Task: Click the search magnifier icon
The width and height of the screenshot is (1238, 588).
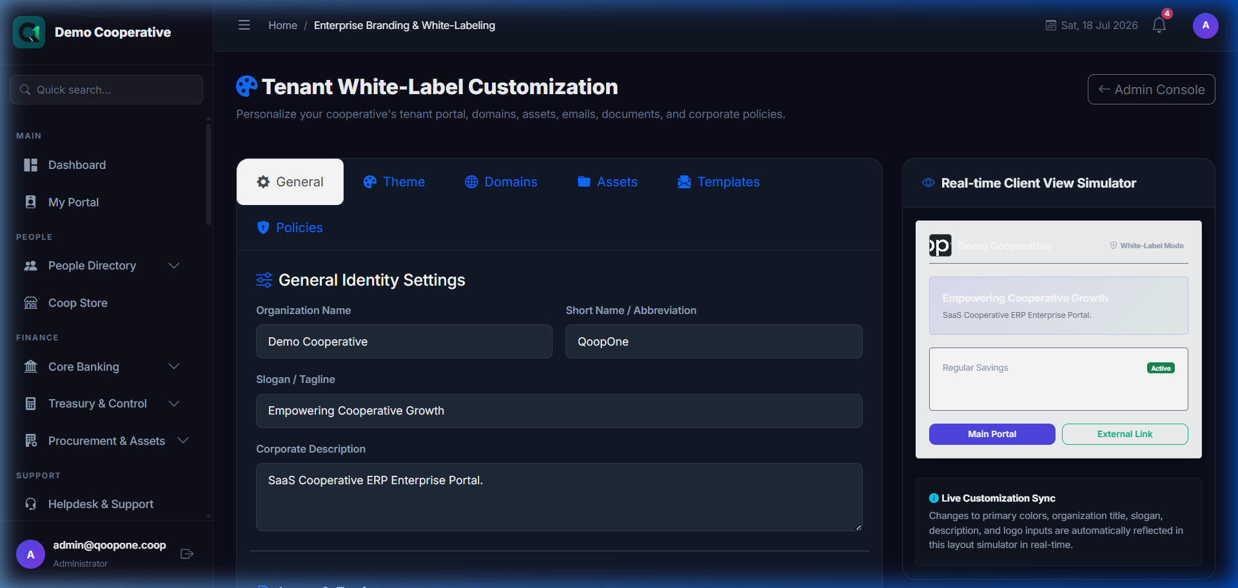Action: click(25, 90)
